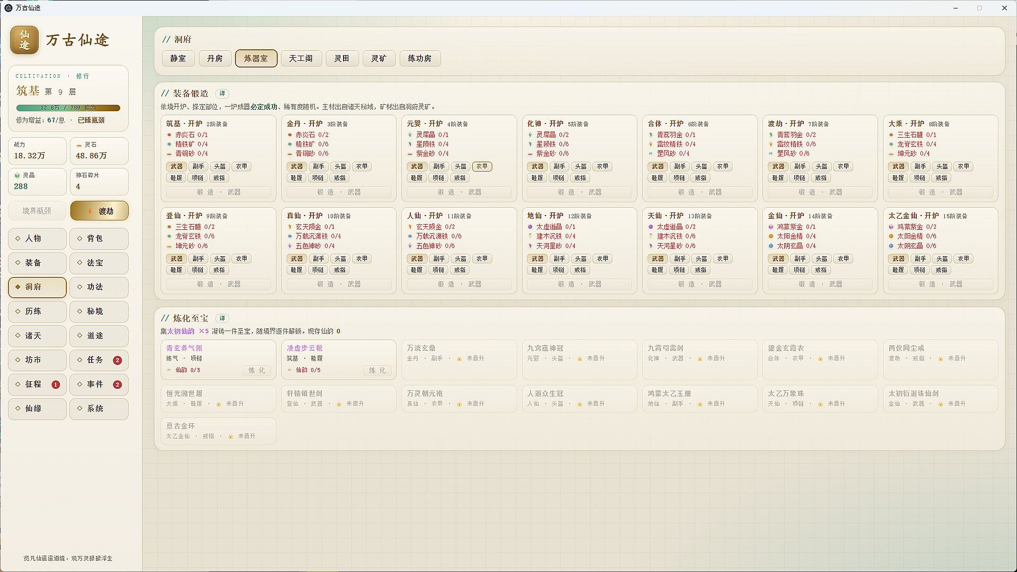Click the 神石碎片 stat box

pos(99,182)
